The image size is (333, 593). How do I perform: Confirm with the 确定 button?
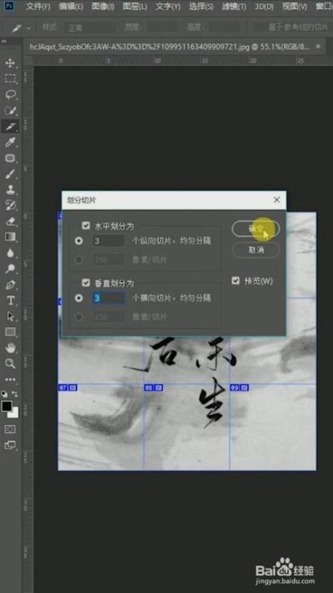256,229
